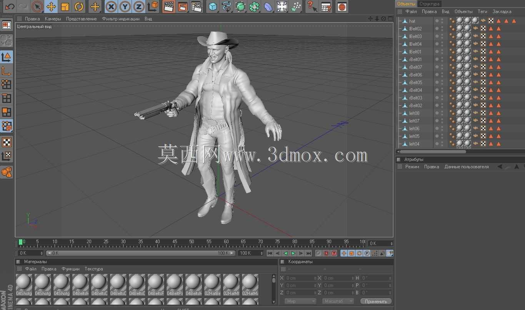Open the Мир coordinate dropdown

(300, 301)
